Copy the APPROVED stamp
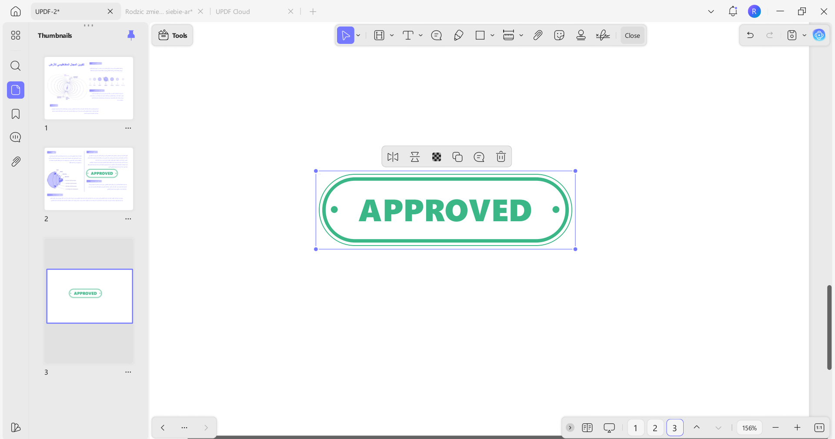 [458, 157]
